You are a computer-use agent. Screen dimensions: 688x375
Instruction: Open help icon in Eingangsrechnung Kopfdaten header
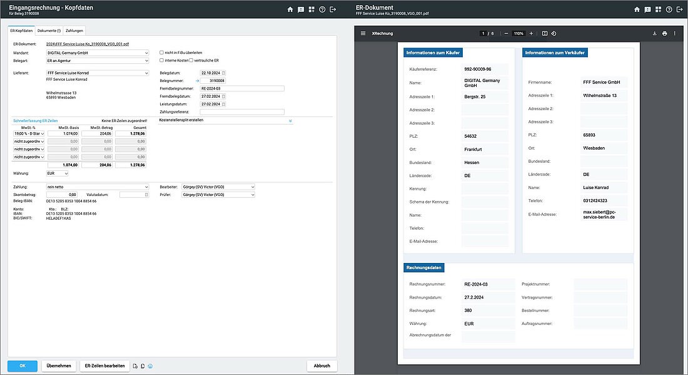[x=322, y=9]
